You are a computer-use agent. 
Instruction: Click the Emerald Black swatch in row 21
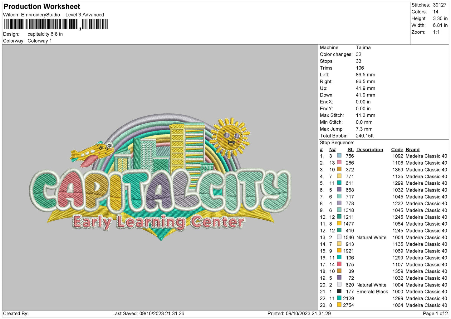click(x=339, y=291)
